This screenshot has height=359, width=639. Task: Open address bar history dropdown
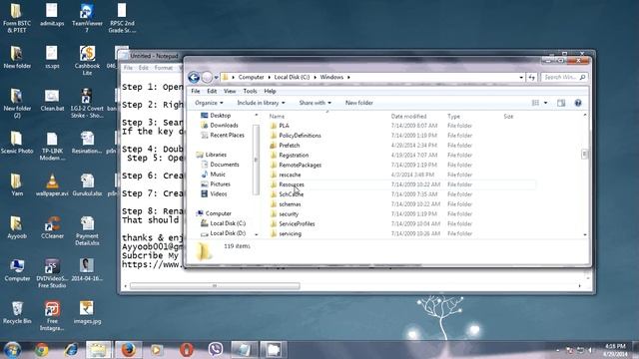[521, 77]
